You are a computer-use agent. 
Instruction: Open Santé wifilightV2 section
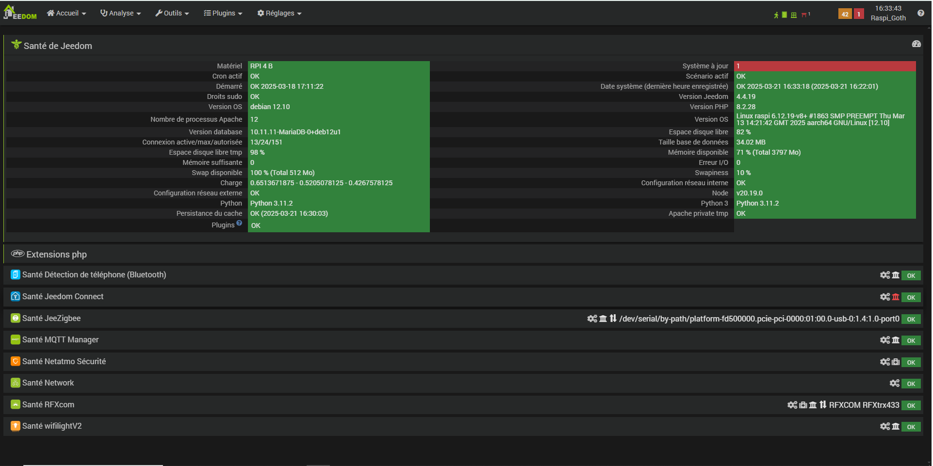(52, 426)
